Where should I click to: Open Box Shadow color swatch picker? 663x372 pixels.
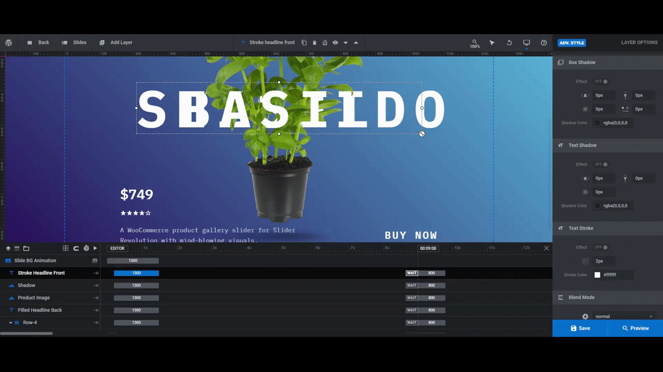point(597,123)
